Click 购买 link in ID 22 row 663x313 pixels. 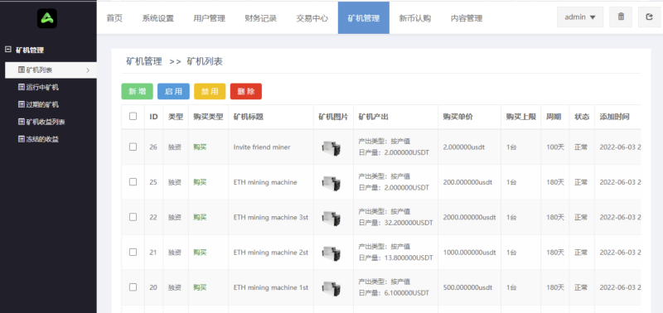click(200, 218)
